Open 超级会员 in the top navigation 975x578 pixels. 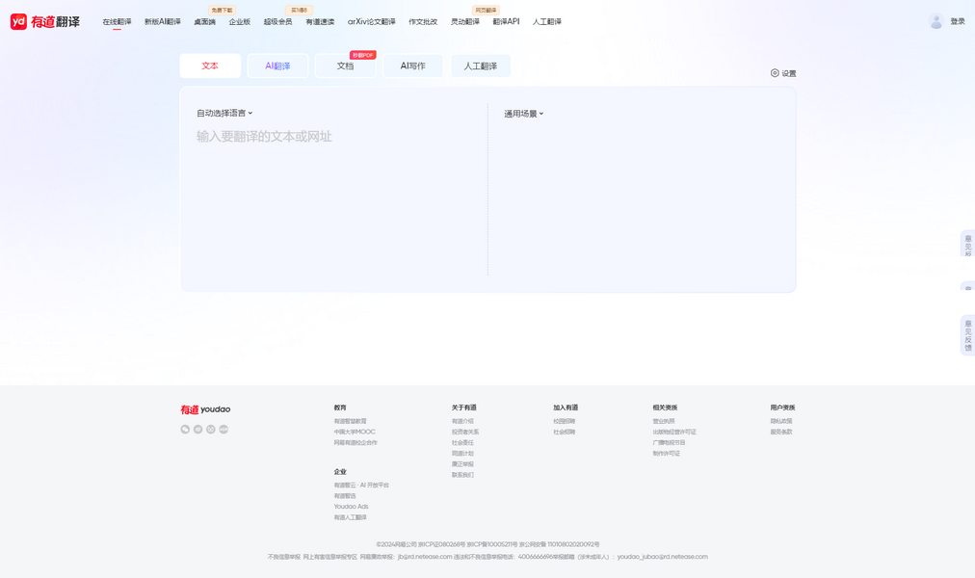coord(277,22)
